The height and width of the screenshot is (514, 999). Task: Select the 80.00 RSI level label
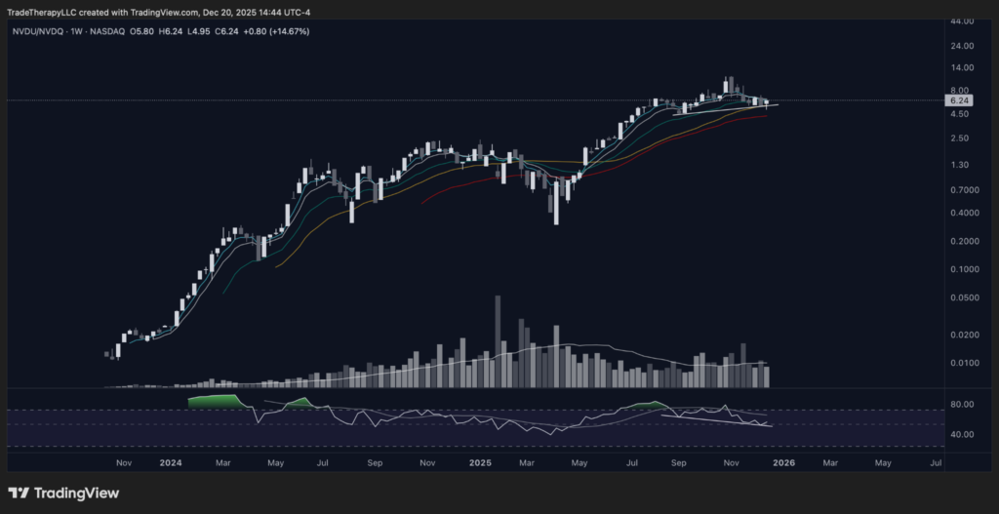pos(961,404)
